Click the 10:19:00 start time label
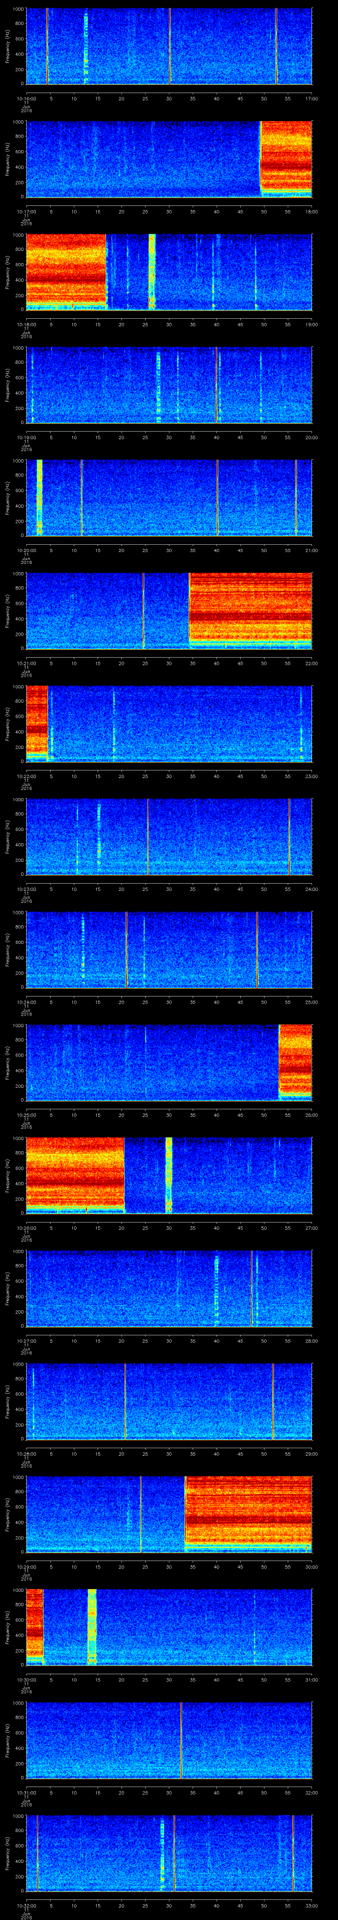This screenshot has width=338, height=1920. (x=26, y=437)
